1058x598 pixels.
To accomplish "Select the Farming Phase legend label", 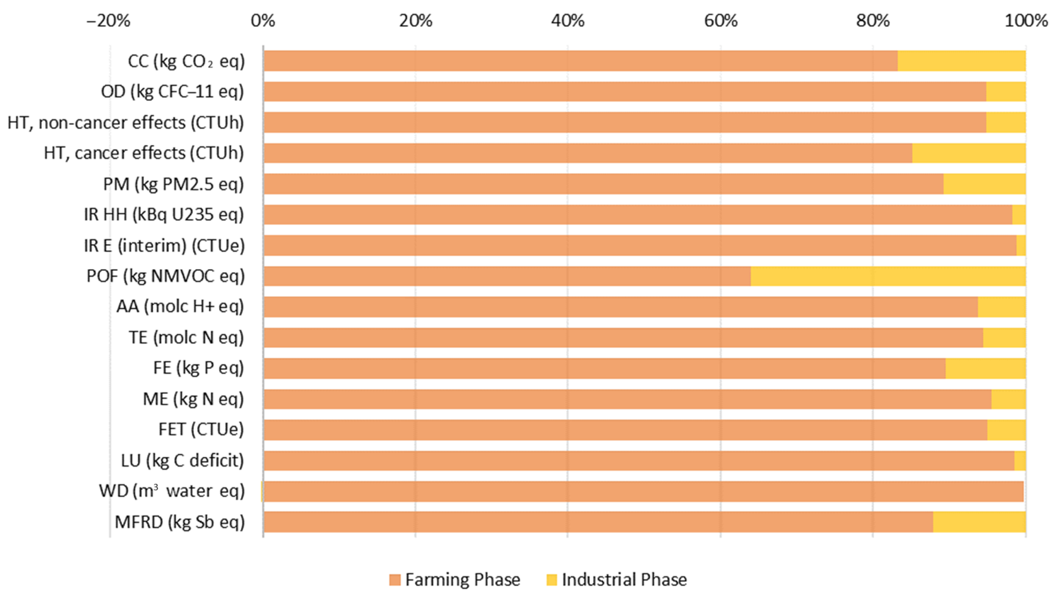I will pos(463,580).
